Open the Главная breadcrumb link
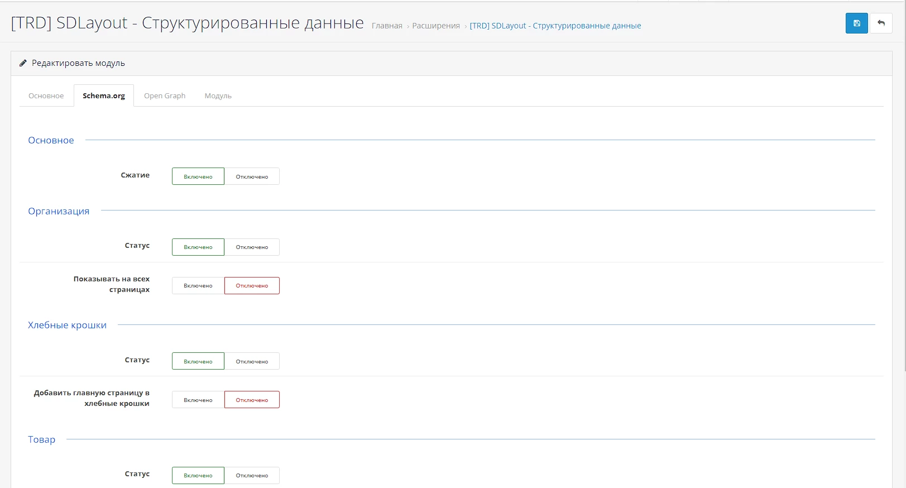Screen dimensions: 906x488 (x=387, y=26)
